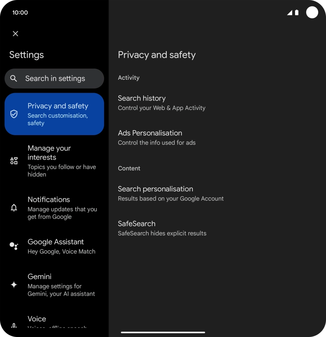This screenshot has height=337, width=326.
Task: Tap the gesture navigation bar
Action: tap(163, 332)
